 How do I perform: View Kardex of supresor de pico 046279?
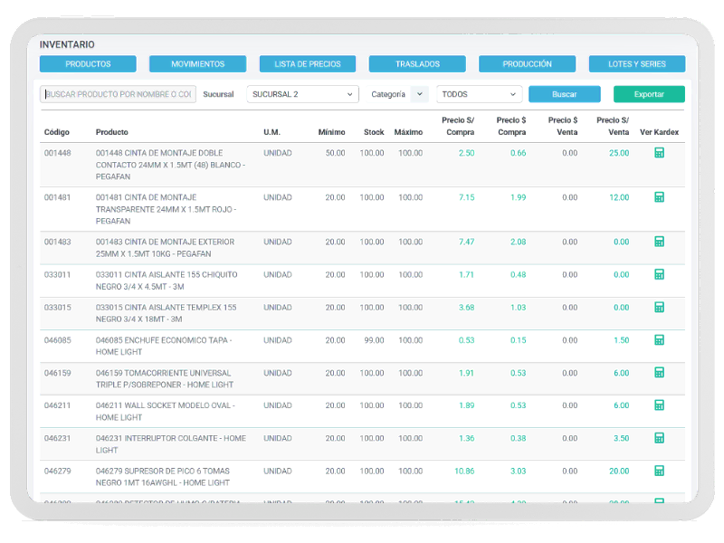pos(661,471)
